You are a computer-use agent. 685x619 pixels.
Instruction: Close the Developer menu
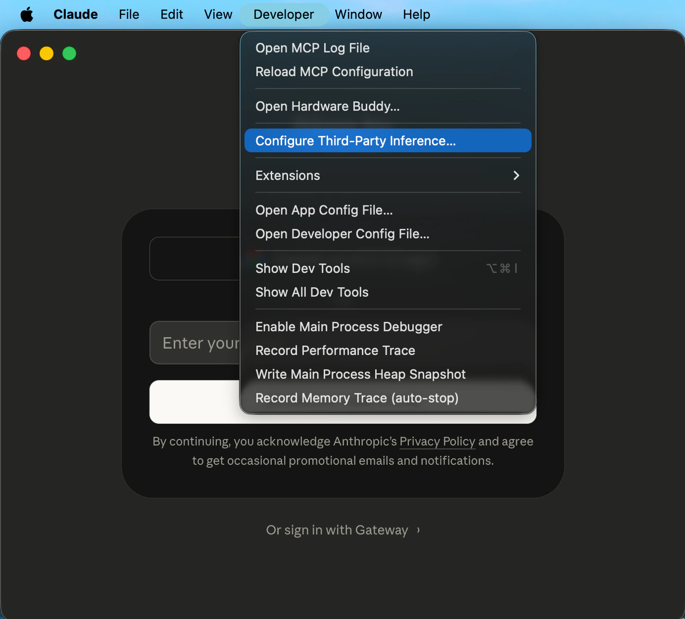[284, 14]
